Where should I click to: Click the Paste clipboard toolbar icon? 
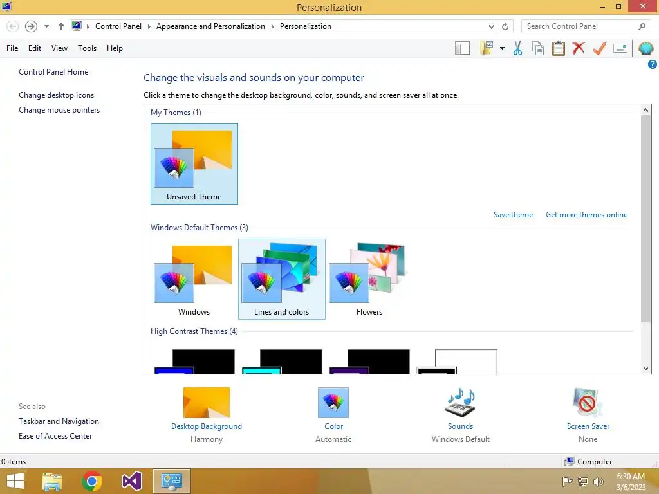tap(558, 48)
